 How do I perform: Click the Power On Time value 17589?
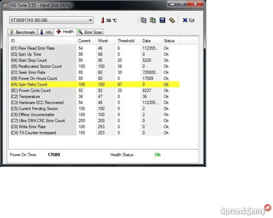pos(54,155)
